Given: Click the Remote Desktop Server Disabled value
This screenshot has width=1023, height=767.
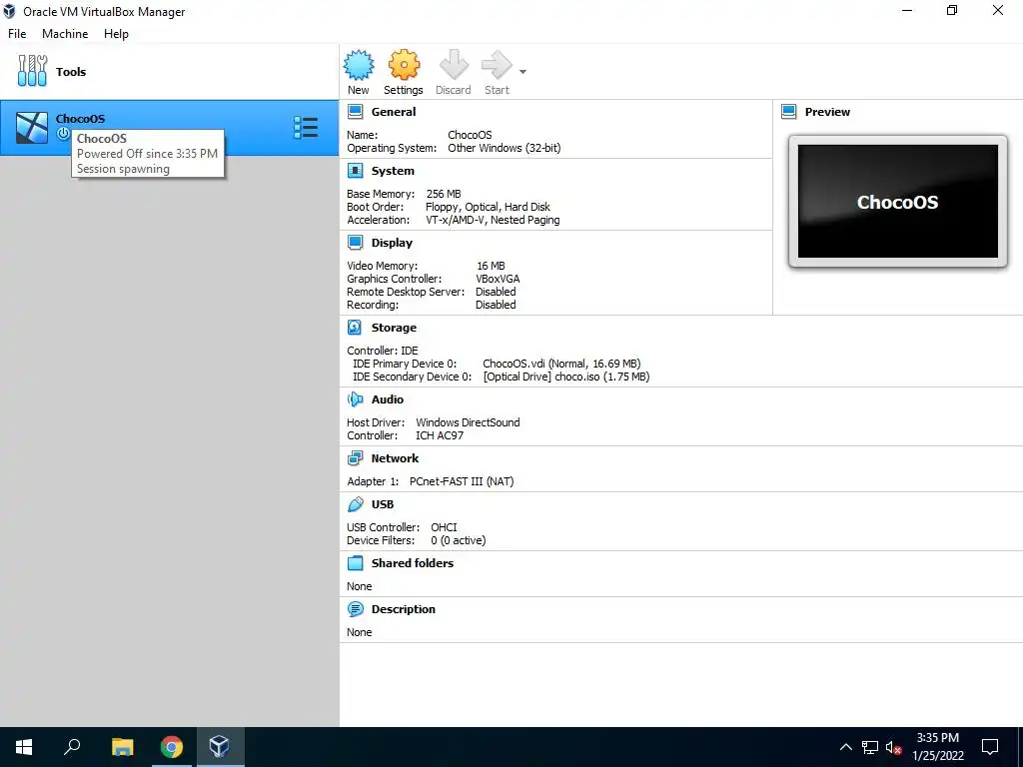Looking at the screenshot, I should 496,292.
